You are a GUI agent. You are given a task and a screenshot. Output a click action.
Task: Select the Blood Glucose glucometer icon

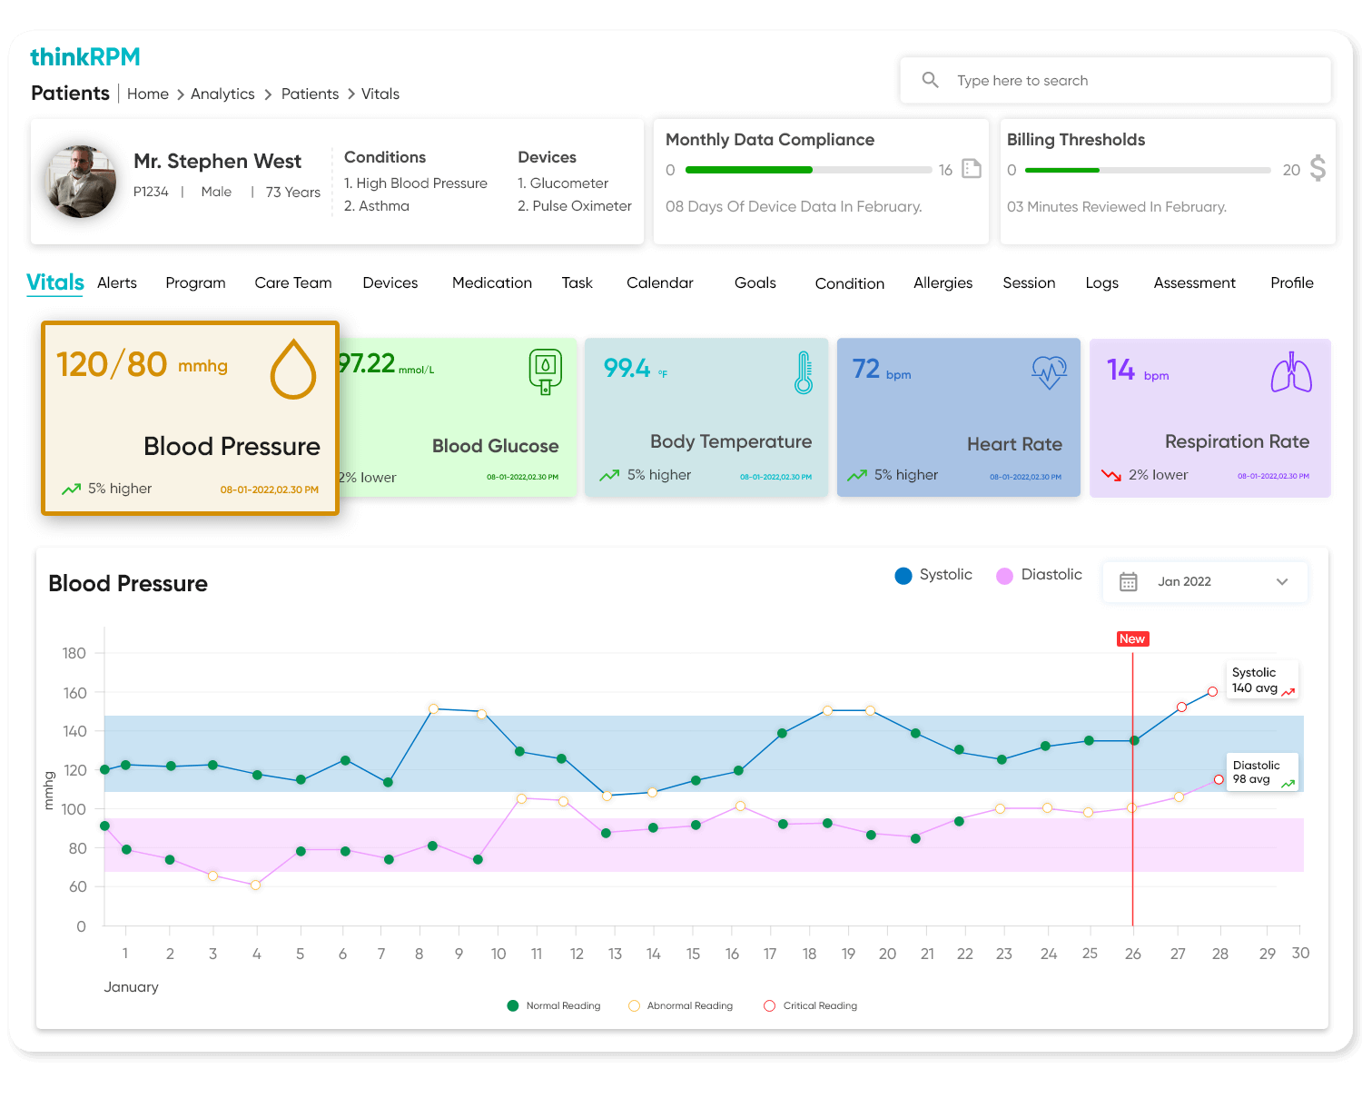(545, 371)
